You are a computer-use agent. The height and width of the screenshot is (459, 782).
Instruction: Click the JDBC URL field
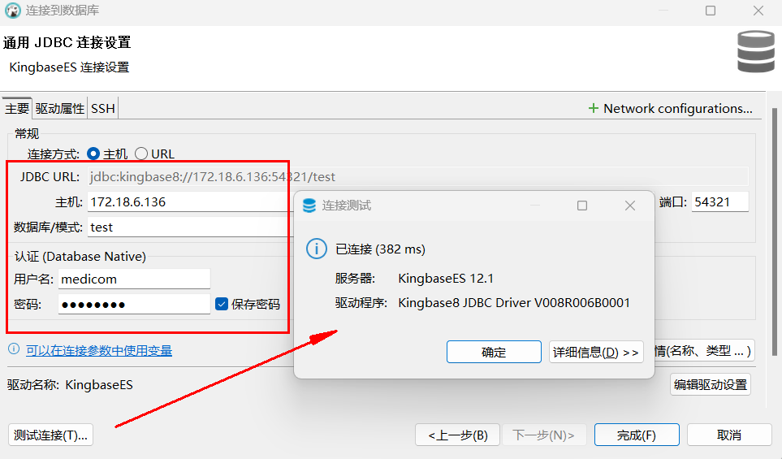[418, 176]
